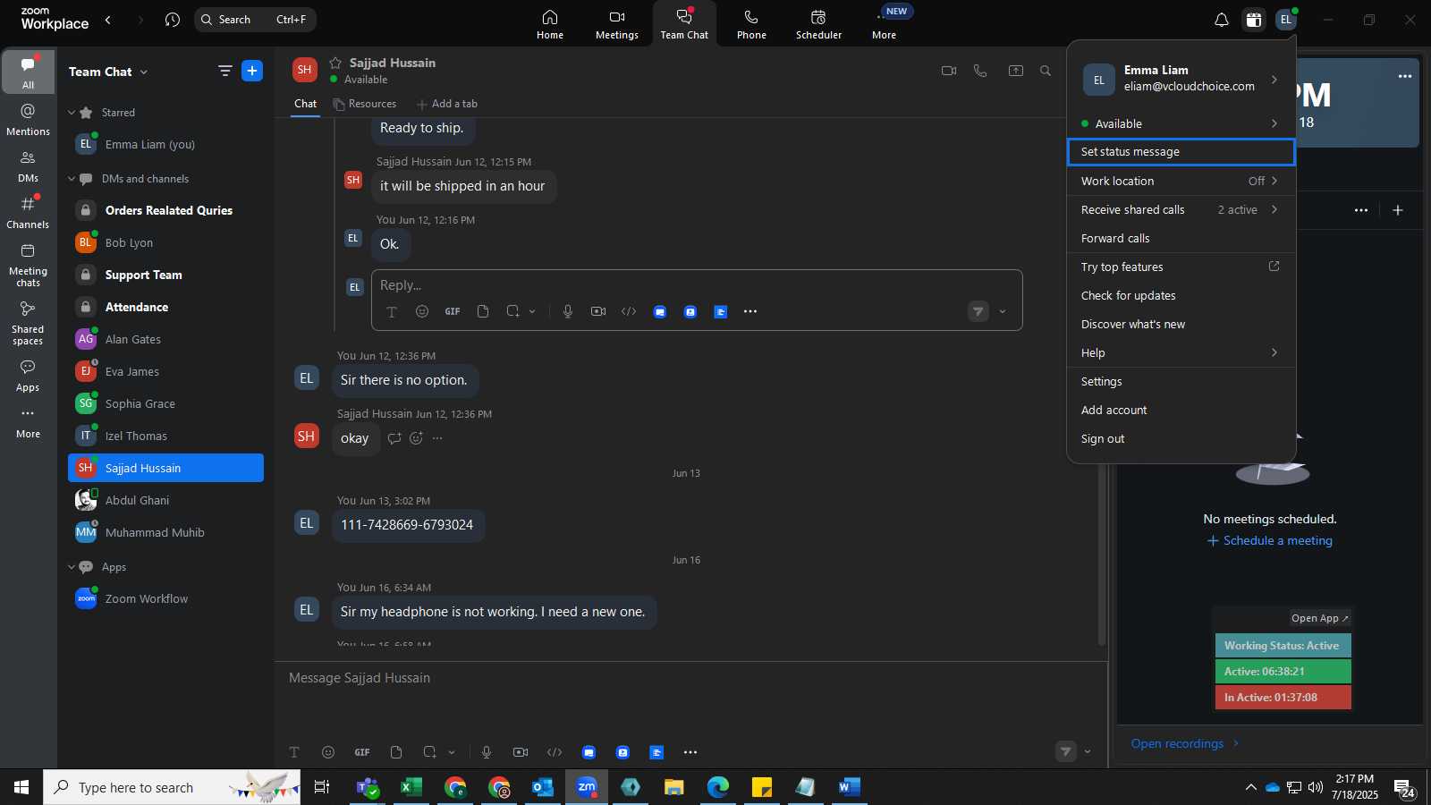Expand the Work location submenu
The width and height of the screenshot is (1431, 805).
(1274, 181)
